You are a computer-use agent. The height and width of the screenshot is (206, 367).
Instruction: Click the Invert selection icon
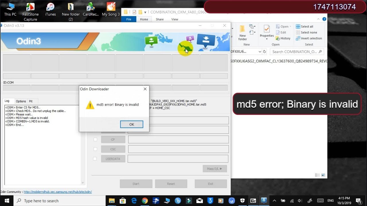point(298,38)
